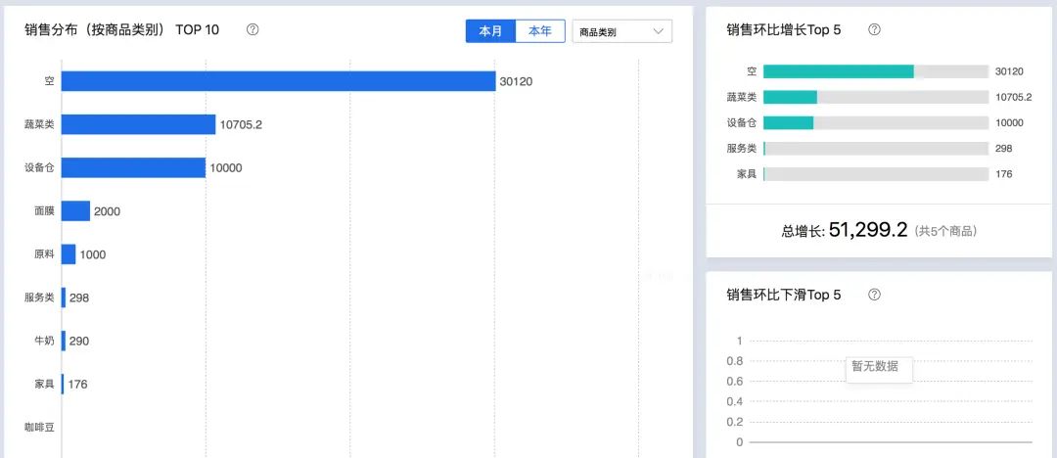Select the 牛奶 bar labeled 290
1057x458 pixels.
coord(64,341)
